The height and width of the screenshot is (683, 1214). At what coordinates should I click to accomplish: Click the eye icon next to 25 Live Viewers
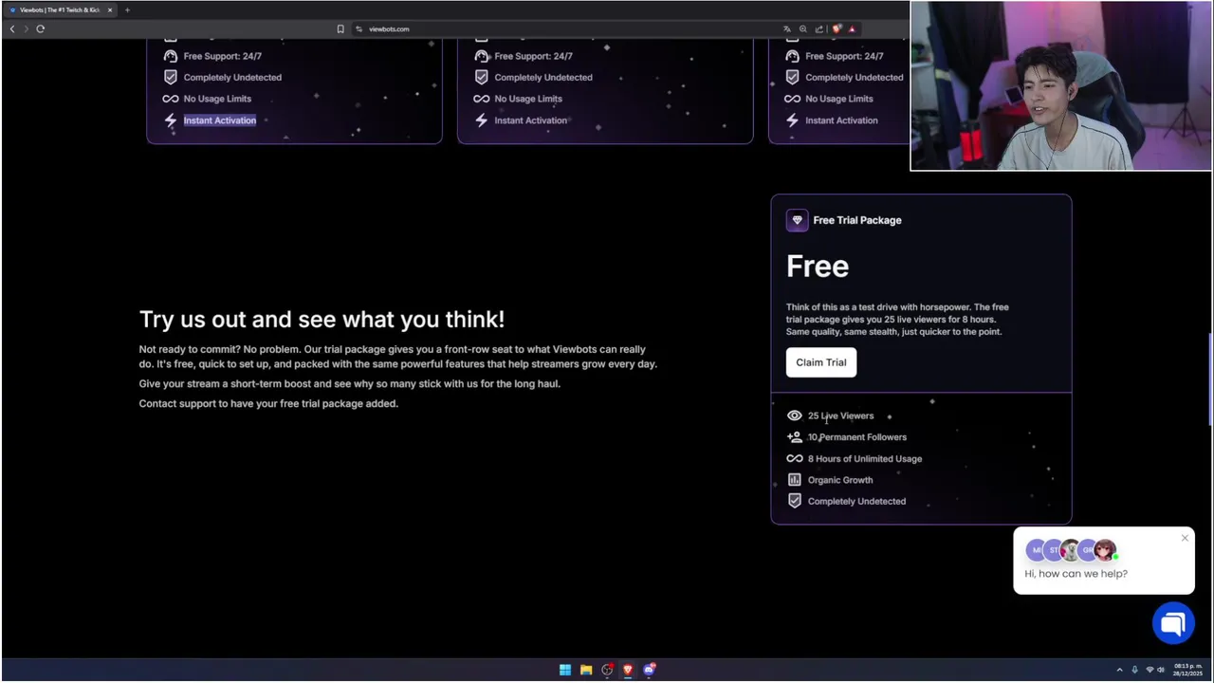coord(795,415)
